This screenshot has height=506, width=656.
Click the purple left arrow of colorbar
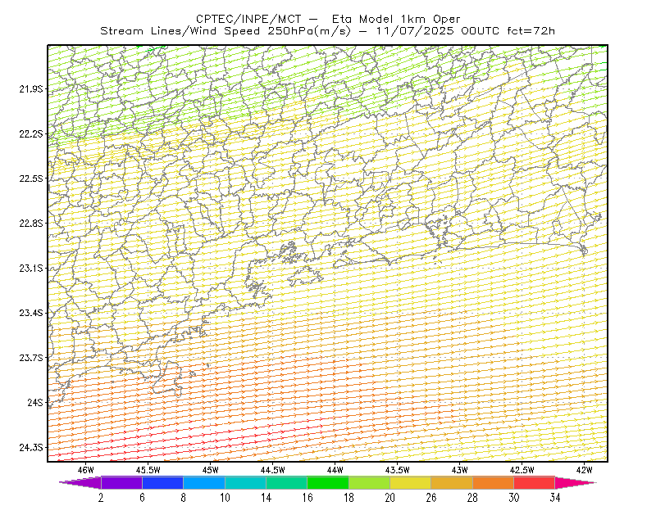click(x=81, y=482)
